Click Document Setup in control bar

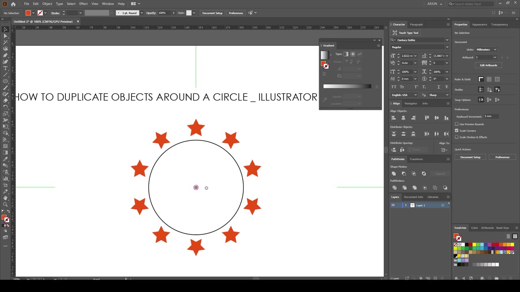pos(212,13)
